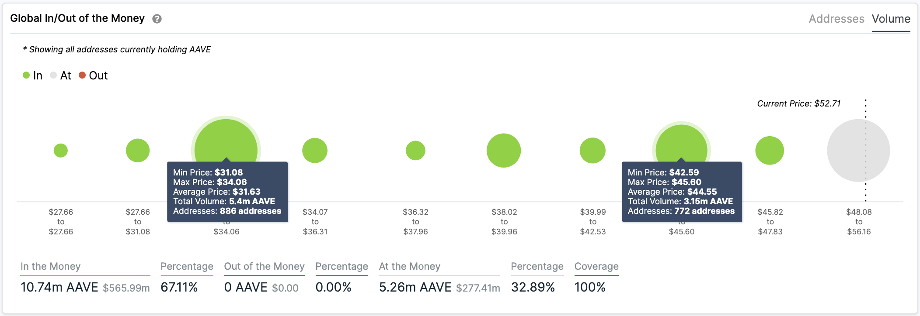Click the Out of the Money heading

pos(264,266)
